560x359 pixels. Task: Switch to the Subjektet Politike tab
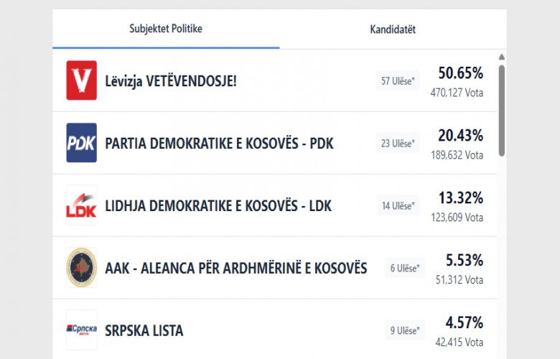pyautogui.click(x=166, y=29)
